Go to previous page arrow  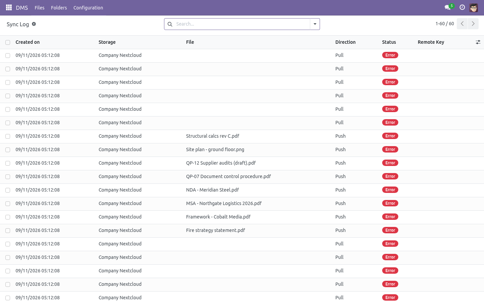click(x=462, y=24)
